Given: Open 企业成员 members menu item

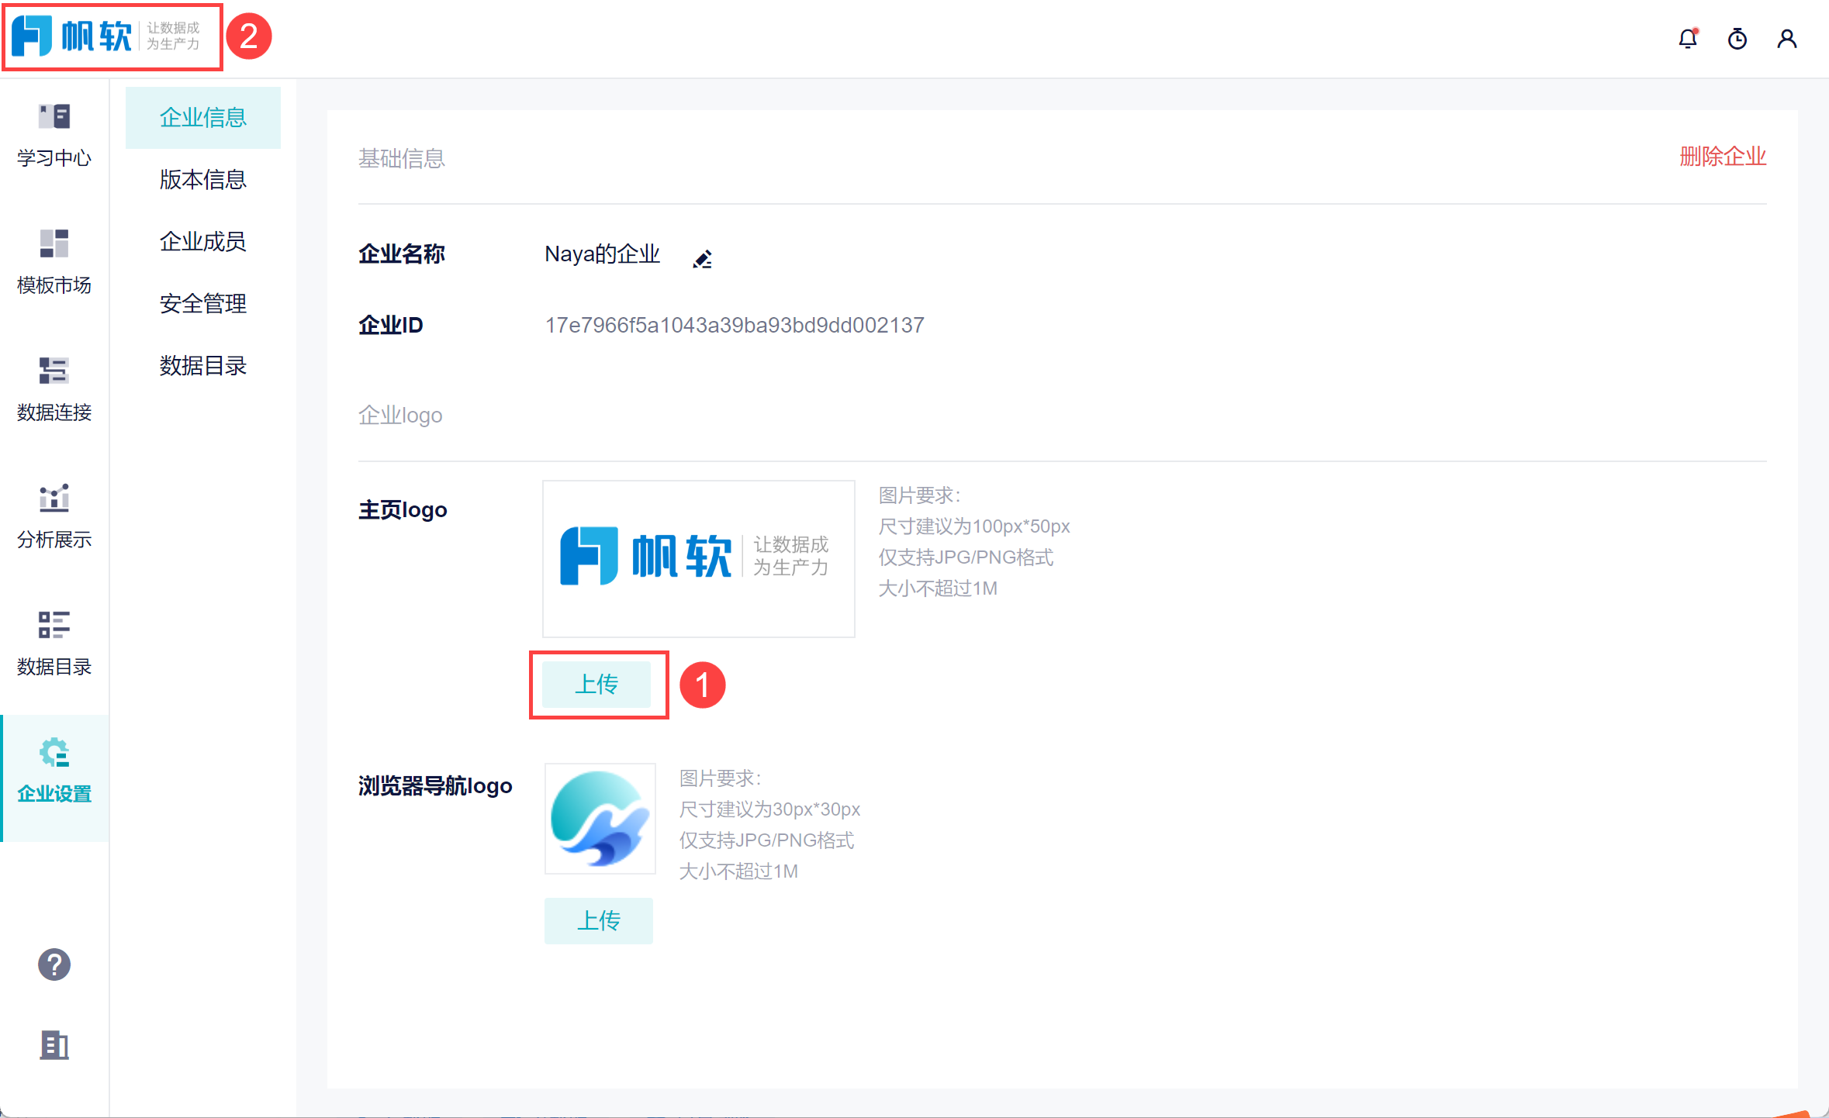Looking at the screenshot, I should pos(202,242).
